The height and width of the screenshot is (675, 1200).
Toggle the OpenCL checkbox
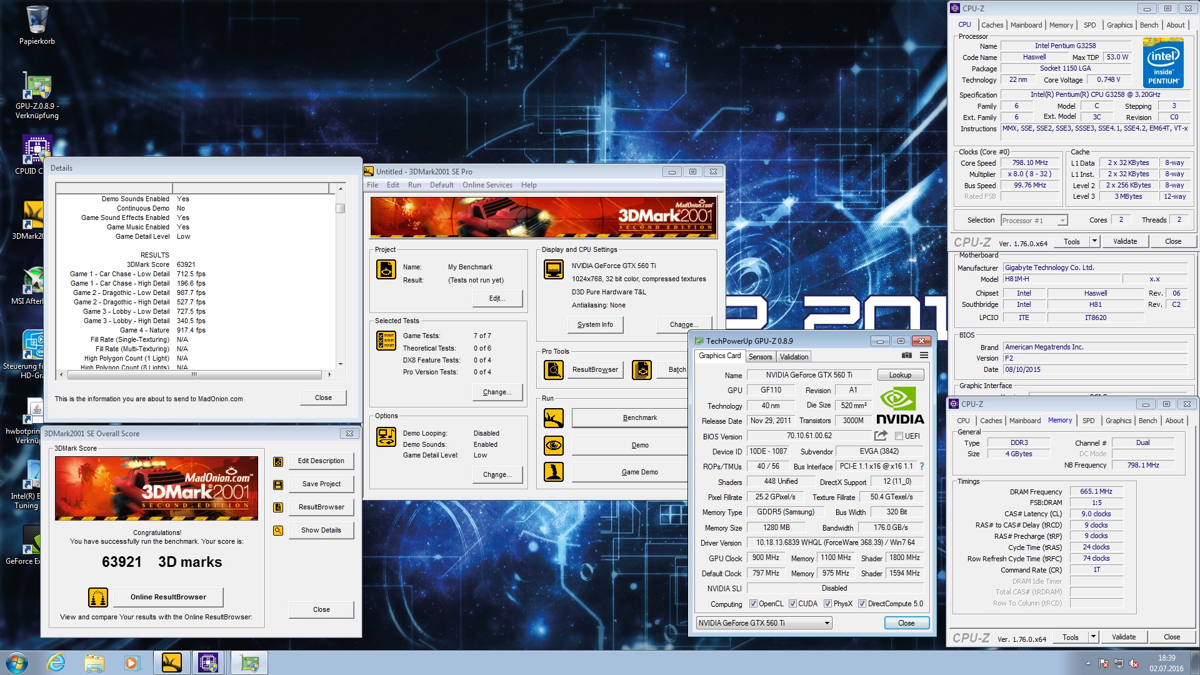pos(753,604)
